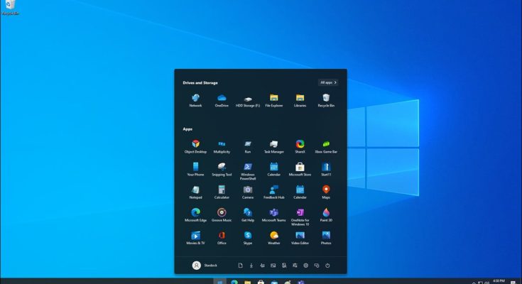The image size is (522, 284).
Task: Open Task Manager from Apps
Action: [x=273, y=144]
